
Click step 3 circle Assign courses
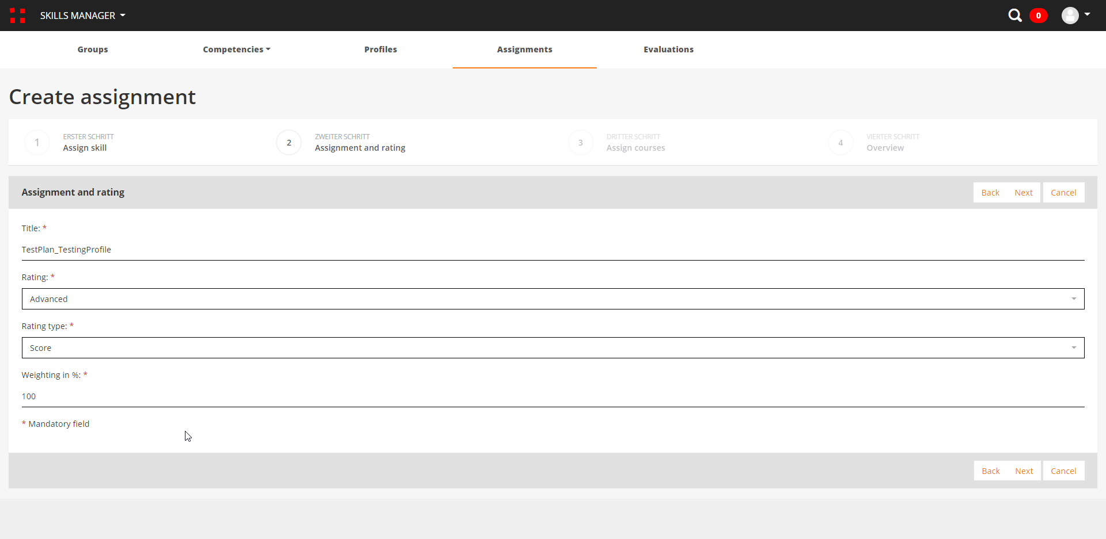pos(580,143)
